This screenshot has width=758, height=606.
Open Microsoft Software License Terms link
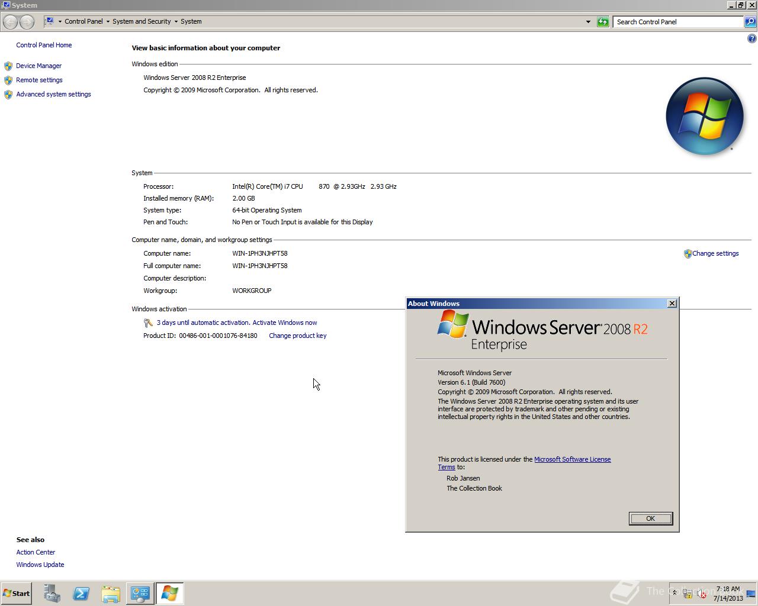coord(572,459)
